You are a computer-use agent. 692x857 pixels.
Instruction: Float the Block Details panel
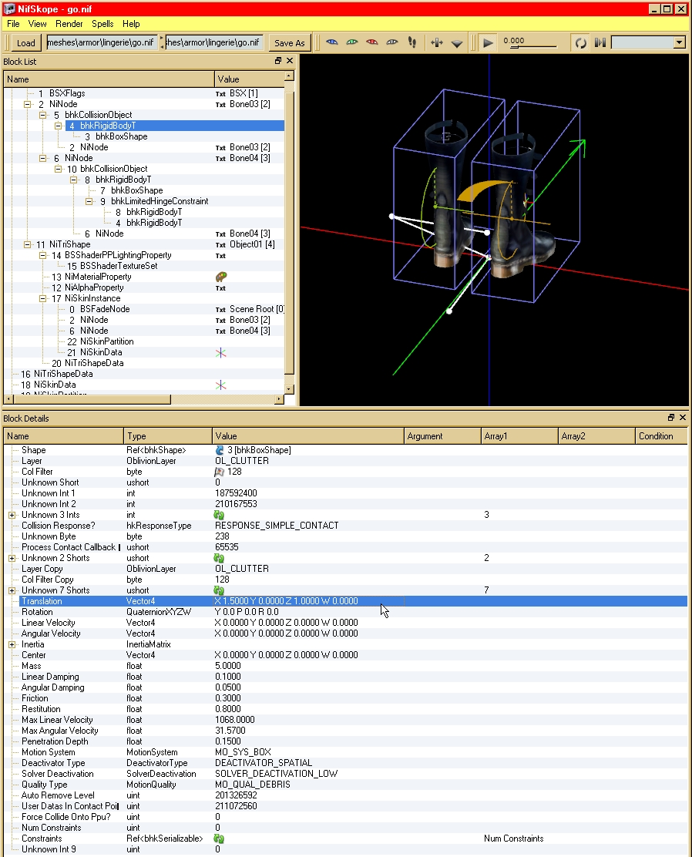(671, 417)
